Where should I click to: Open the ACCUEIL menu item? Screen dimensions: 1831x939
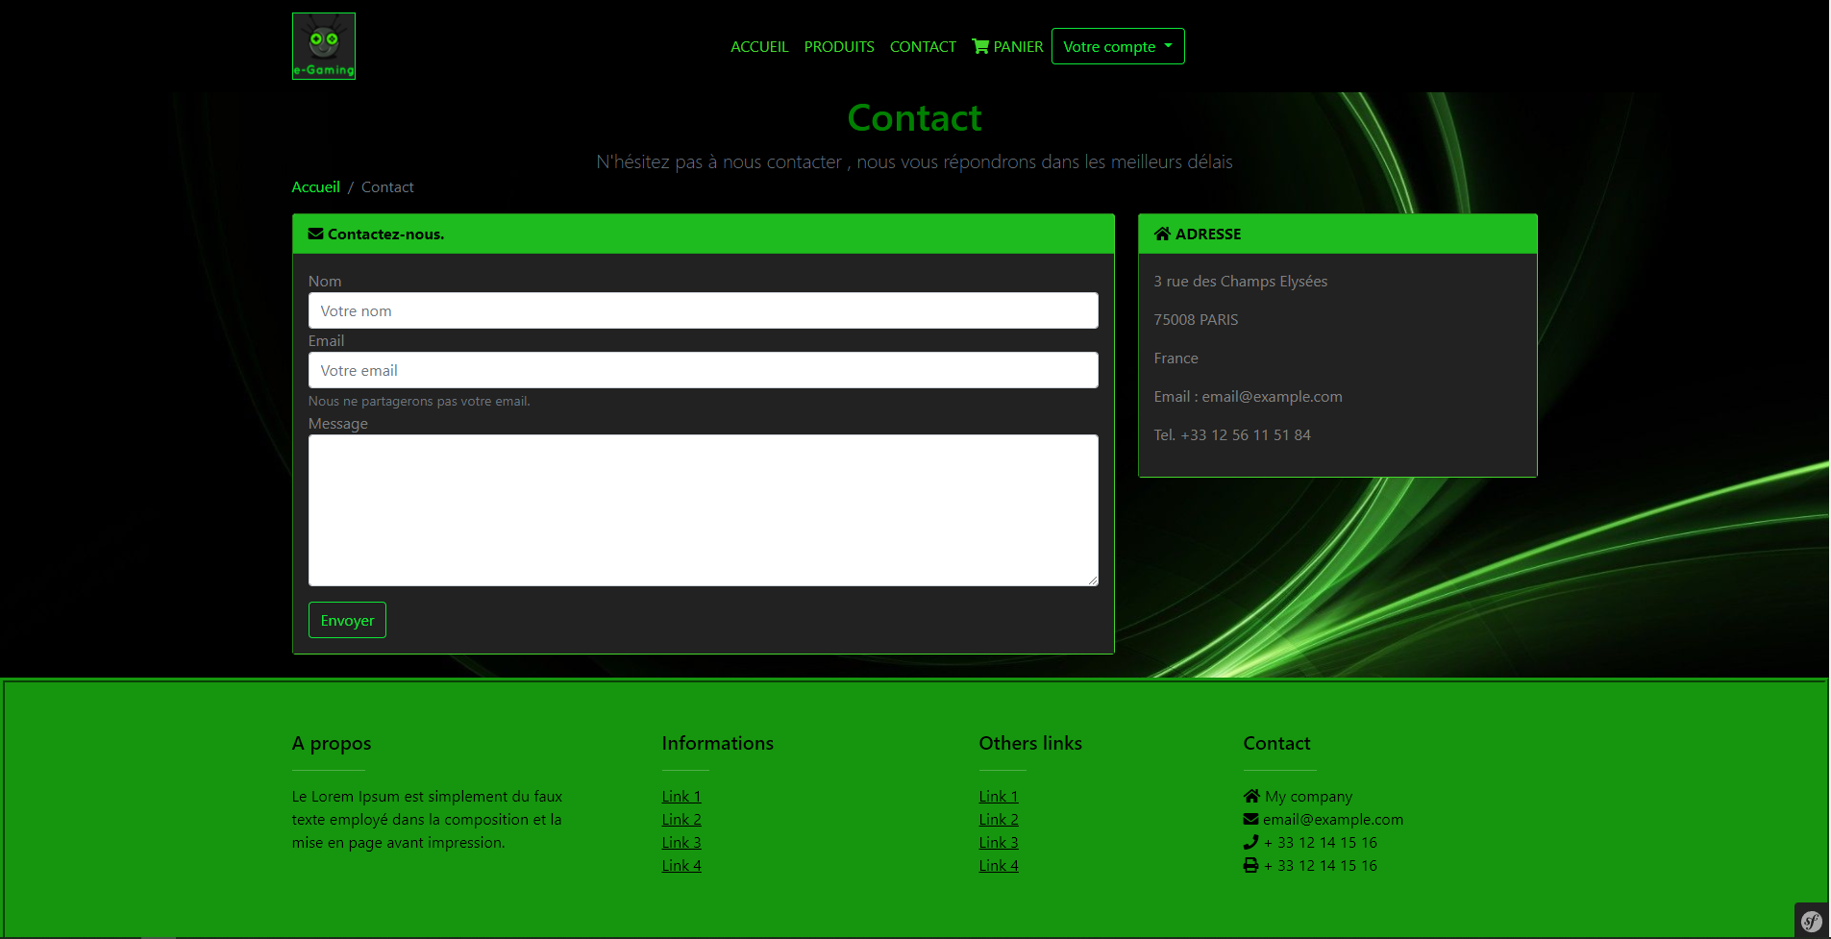[758, 46]
